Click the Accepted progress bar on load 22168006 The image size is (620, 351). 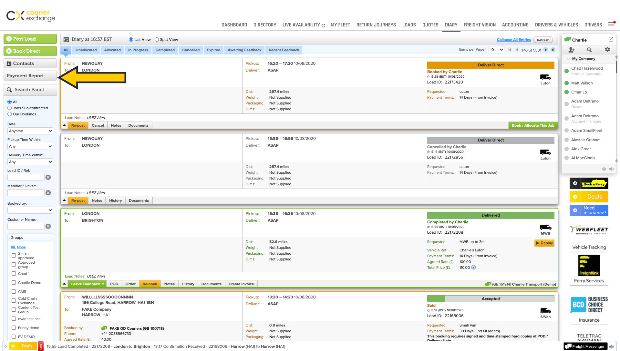coord(491,299)
